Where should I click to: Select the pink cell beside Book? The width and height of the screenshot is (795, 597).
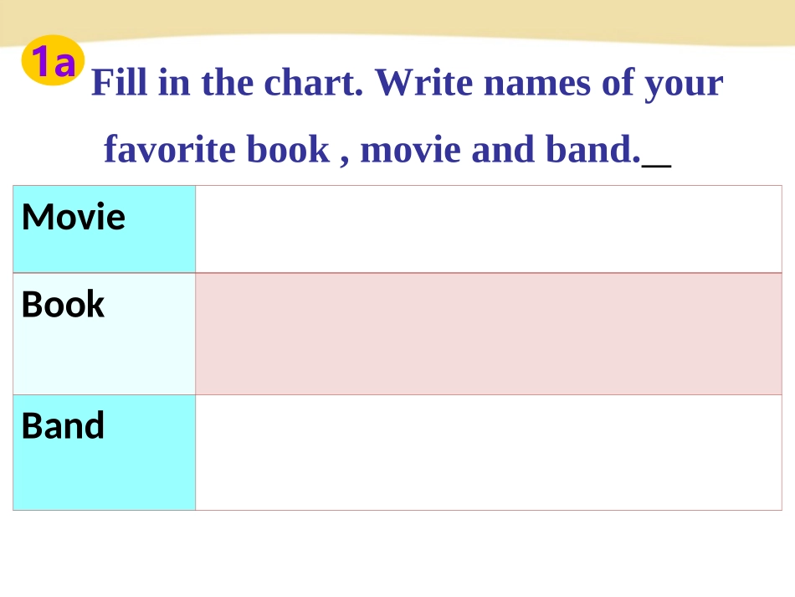click(x=488, y=333)
